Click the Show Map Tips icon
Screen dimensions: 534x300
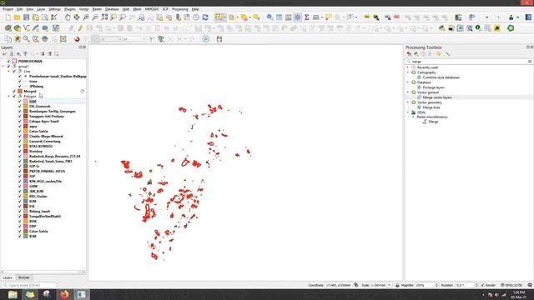328,17
